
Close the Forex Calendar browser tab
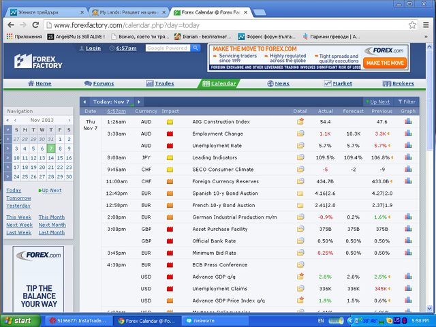(x=245, y=12)
